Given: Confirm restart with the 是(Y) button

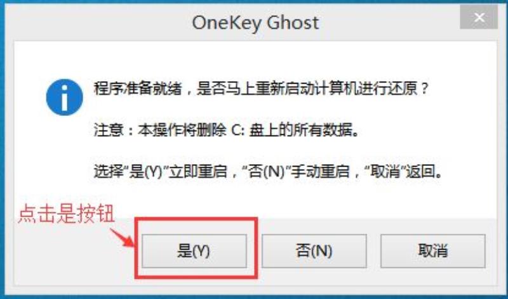Looking at the screenshot, I should pos(194,251).
